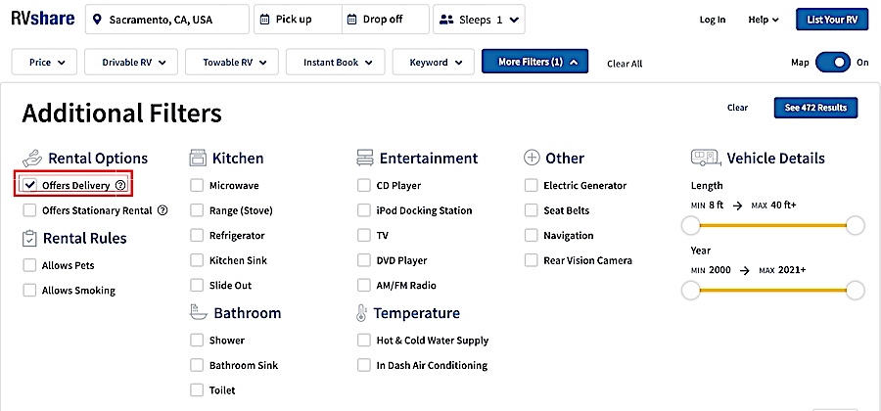This screenshot has width=881, height=411.
Task: Expand the Drivable RV dropdown
Action: [x=133, y=63]
